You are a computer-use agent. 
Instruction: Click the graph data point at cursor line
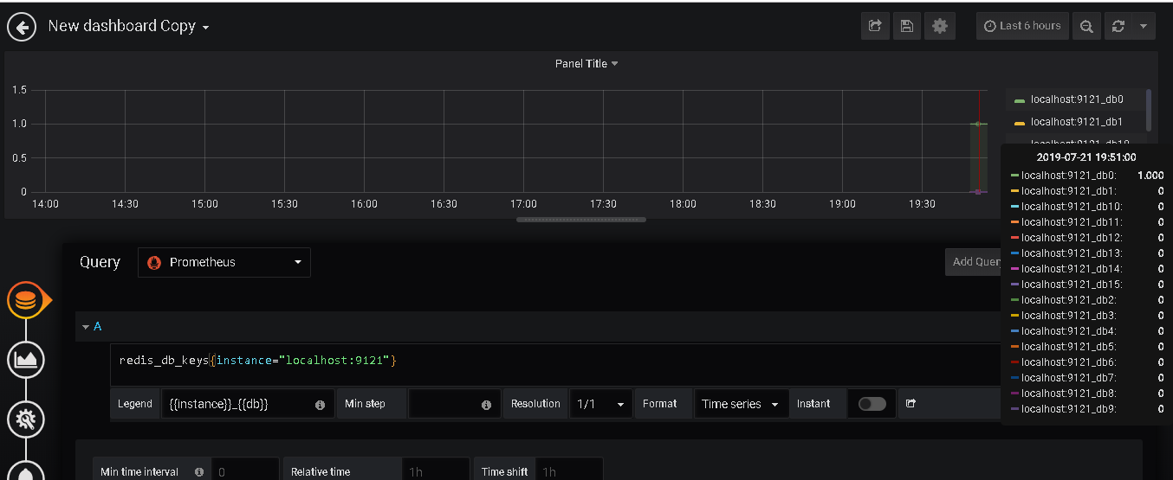pos(978,124)
